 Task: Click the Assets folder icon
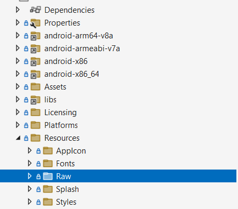pyautogui.click(x=35, y=87)
